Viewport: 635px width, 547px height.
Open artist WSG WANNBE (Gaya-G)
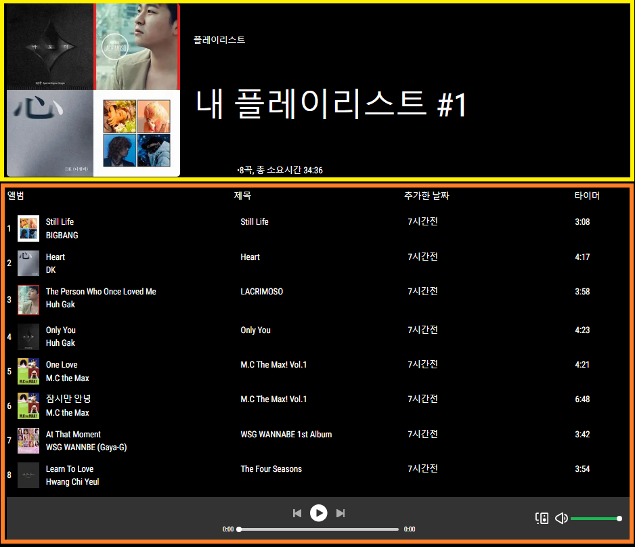click(86, 447)
